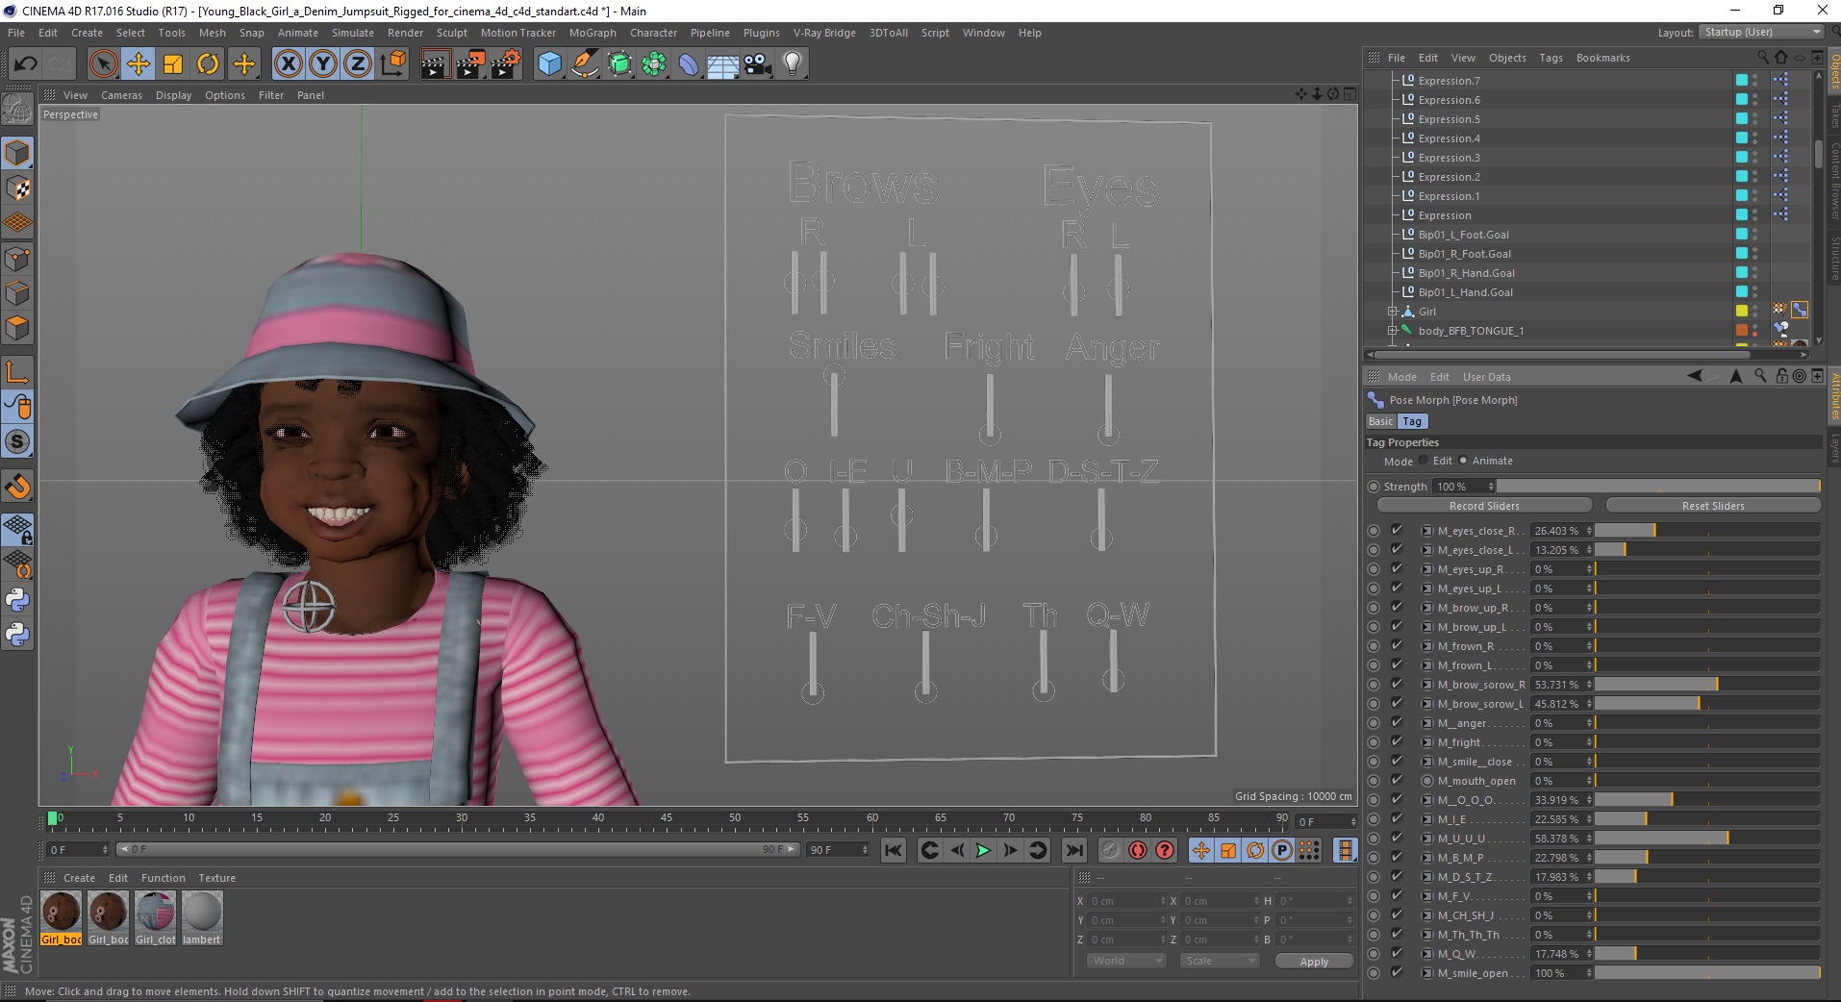The image size is (1841, 1002).
Task: Click the Record Sliders button
Action: click(1484, 506)
